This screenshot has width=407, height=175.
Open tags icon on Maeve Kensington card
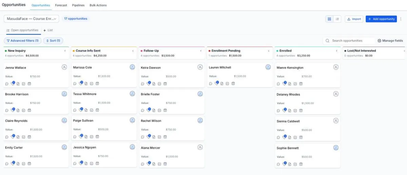click(x=284, y=84)
